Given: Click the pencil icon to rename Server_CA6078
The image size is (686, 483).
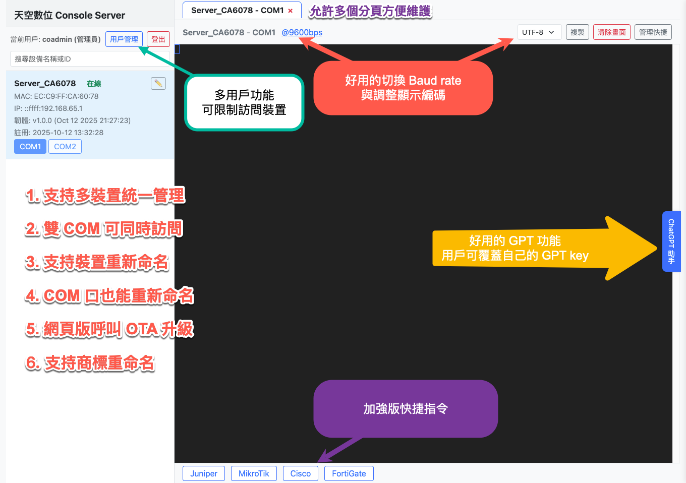Looking at the screenshot, I should pos(158,83).
